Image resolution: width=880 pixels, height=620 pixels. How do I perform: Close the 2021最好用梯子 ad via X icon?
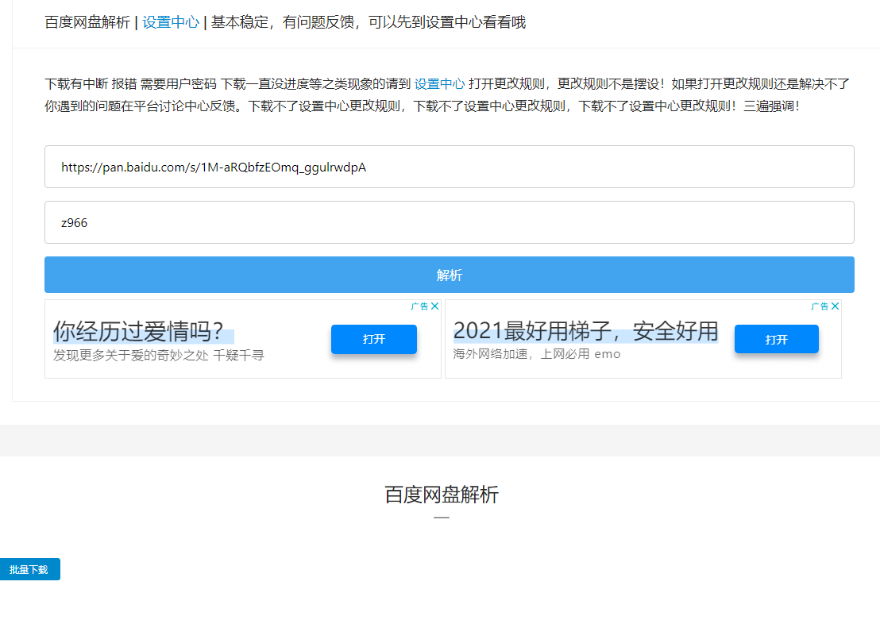click(x=835, y=306)
